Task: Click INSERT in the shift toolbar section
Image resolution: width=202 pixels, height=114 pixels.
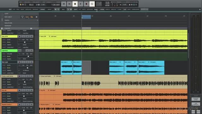Action: [x=96, y=9]
